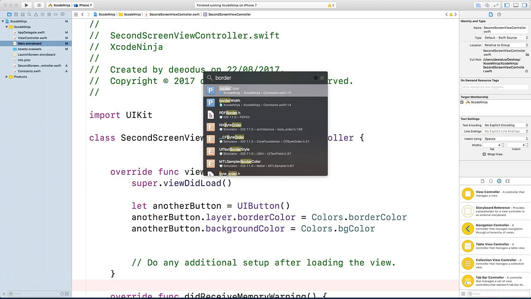Click the file Name field in inspector
Image resolution: width=531 pixels, height=299 pixels.
[506, 29]
